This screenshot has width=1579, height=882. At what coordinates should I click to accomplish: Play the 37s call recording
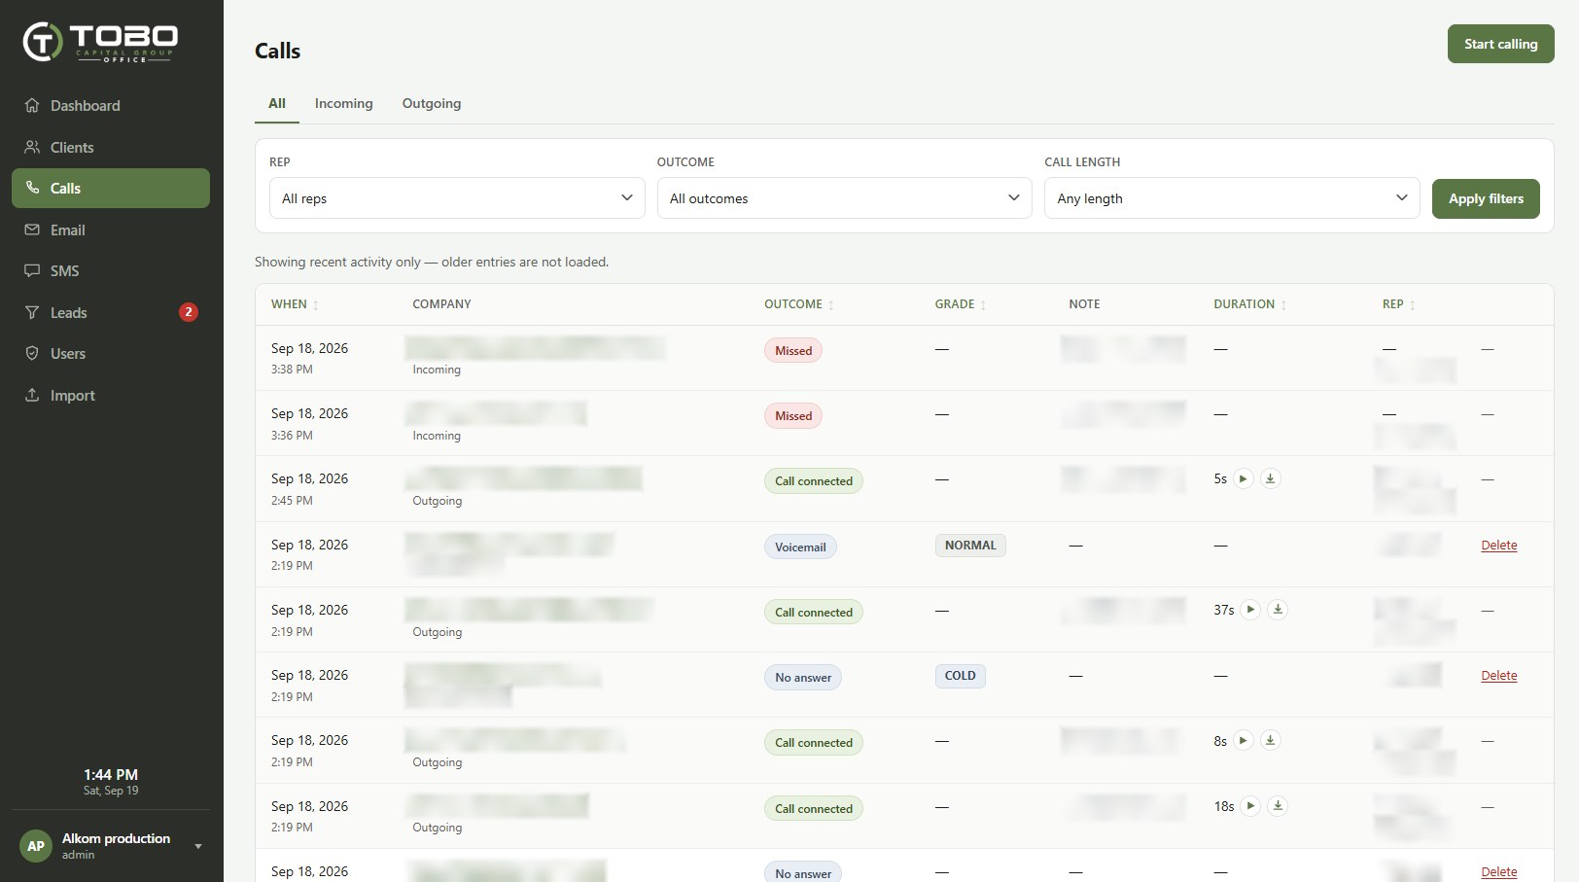[1251, 610]
